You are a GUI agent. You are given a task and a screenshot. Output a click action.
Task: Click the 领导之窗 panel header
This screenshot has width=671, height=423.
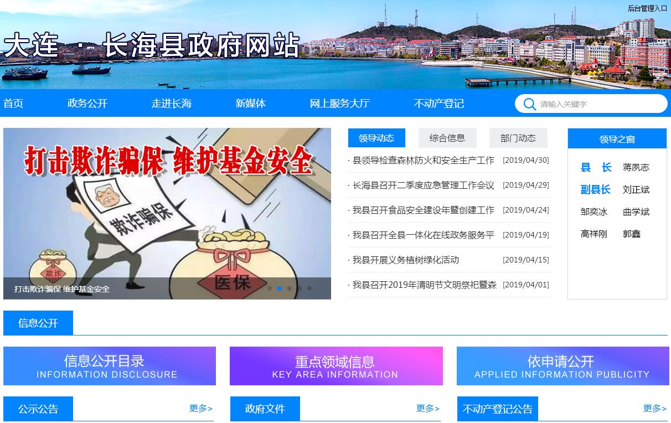[617, 139]
